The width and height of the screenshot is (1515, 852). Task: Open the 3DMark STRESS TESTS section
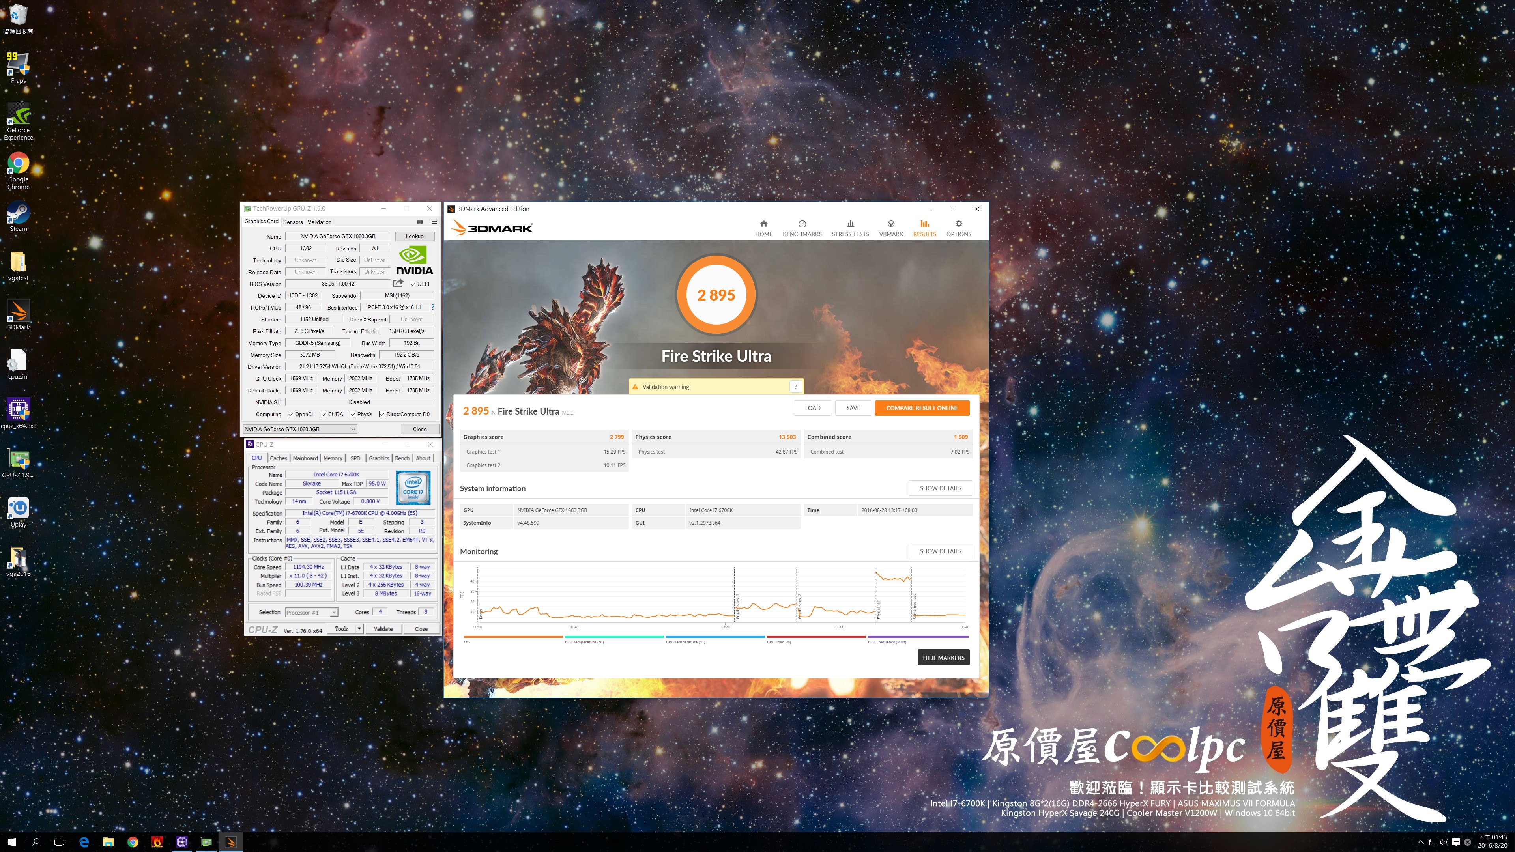(850, 228)
